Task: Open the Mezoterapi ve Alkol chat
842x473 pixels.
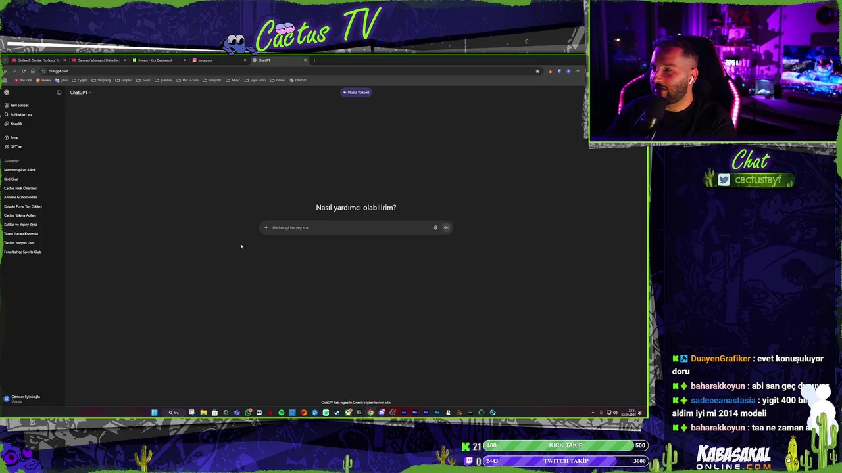Action: point(20,170)
